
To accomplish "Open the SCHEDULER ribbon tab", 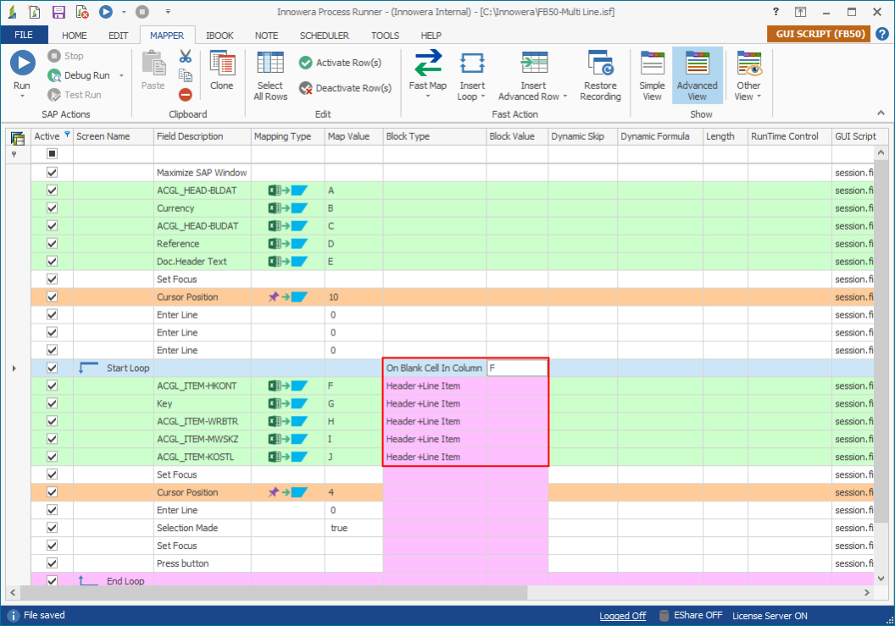I will click(x=324, y=36).
